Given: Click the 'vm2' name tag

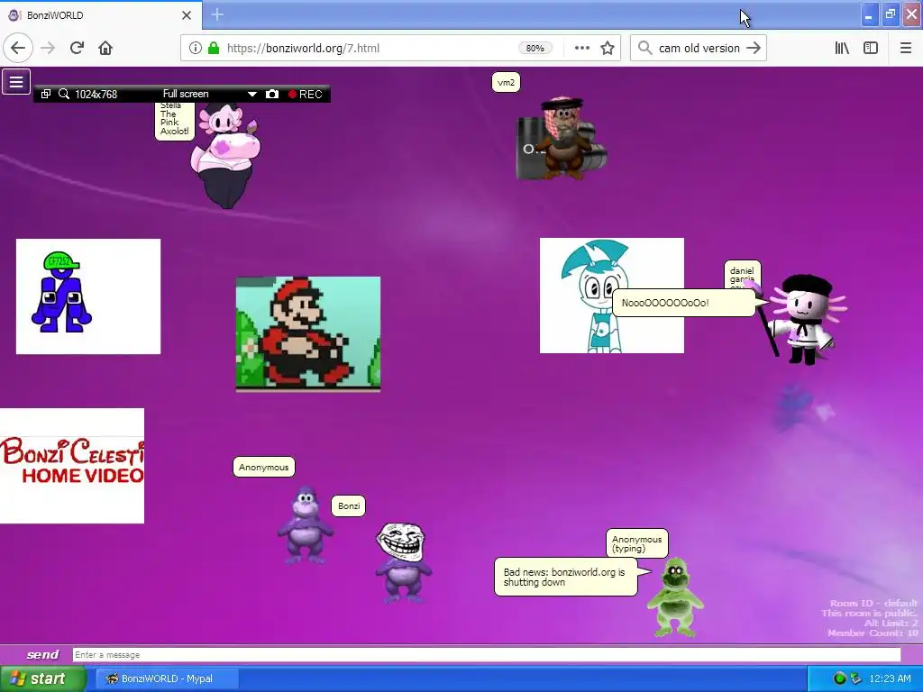Looking at the screenshot, I should [506, 82].
